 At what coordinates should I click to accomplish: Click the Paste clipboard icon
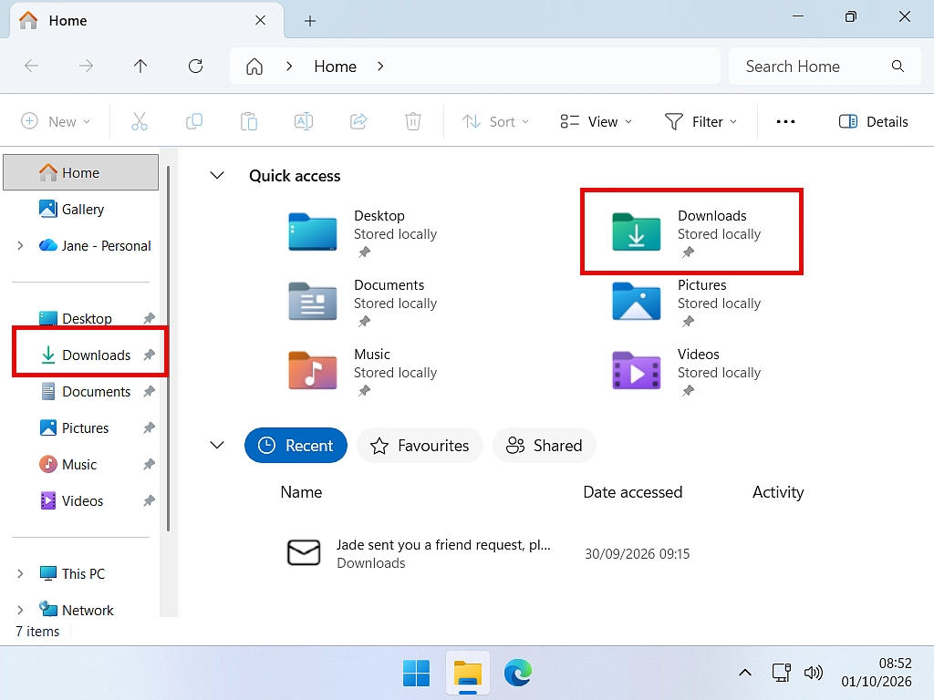(x=249, y=121)
